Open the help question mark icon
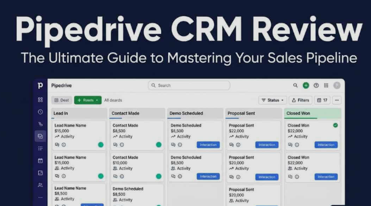Viewport: 371px width, 206px height. point(316,85)
